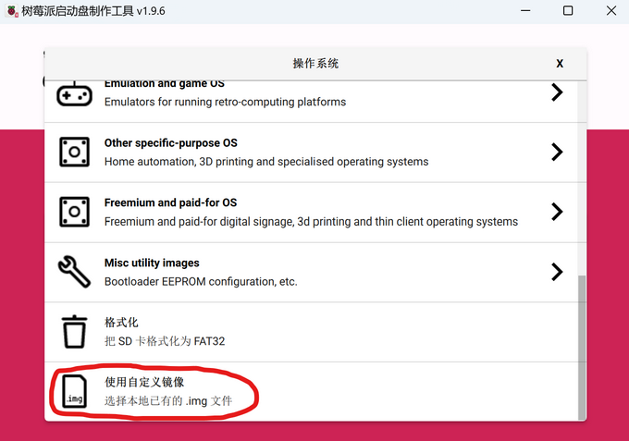Click the trash can icon for 格式化
Image resolution: width=629 pixels, height=441 pixels.
74,332
